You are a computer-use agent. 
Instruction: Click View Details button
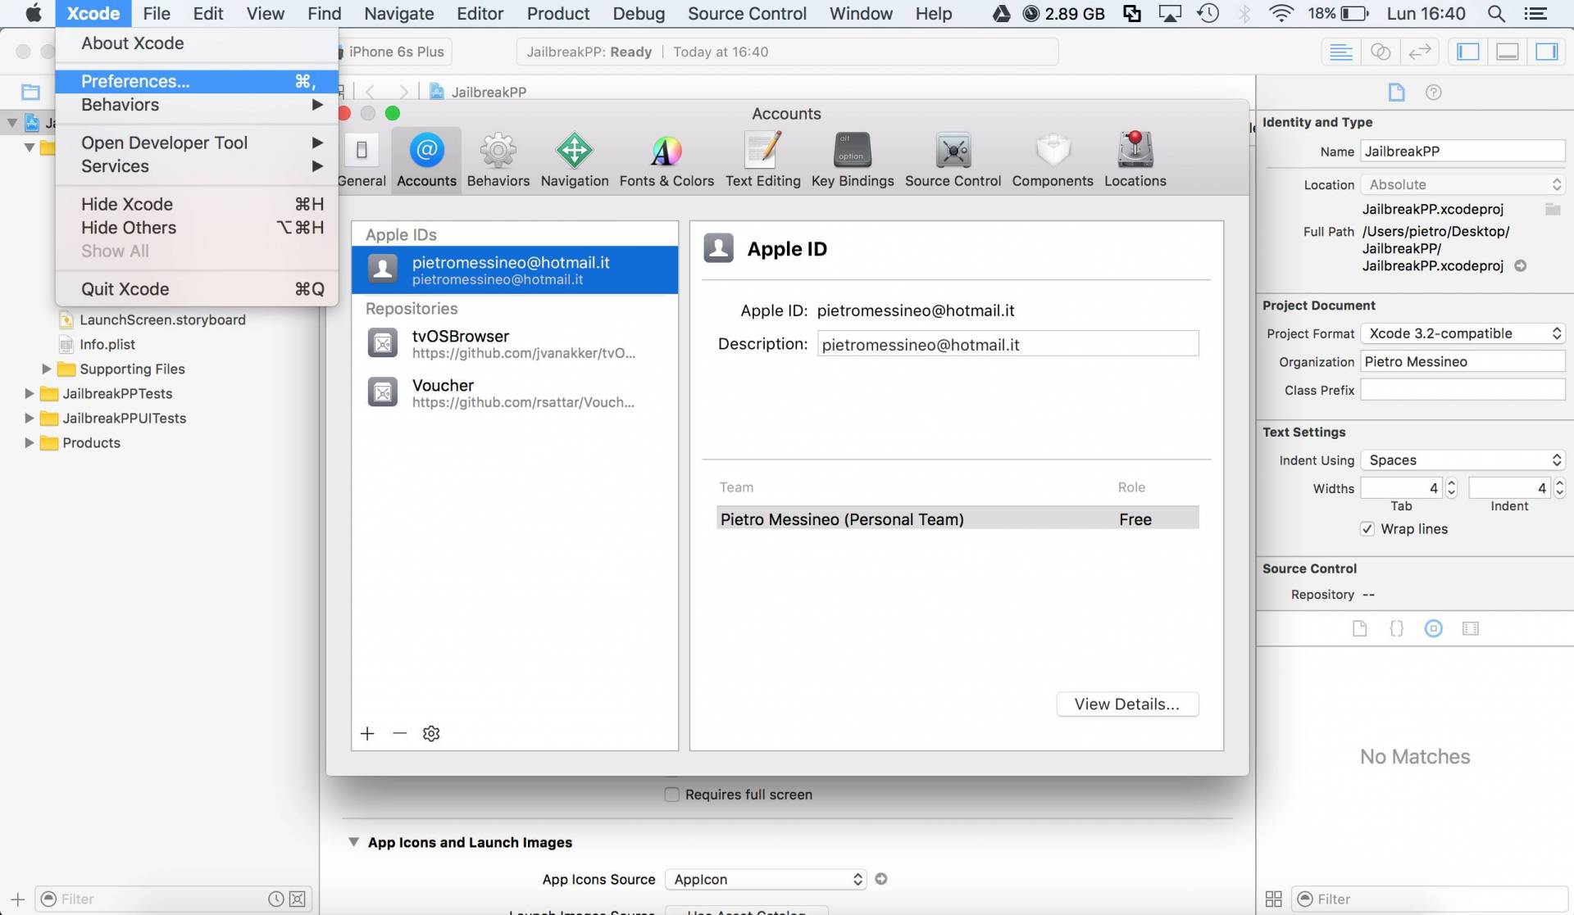(x=1127, y=704)
